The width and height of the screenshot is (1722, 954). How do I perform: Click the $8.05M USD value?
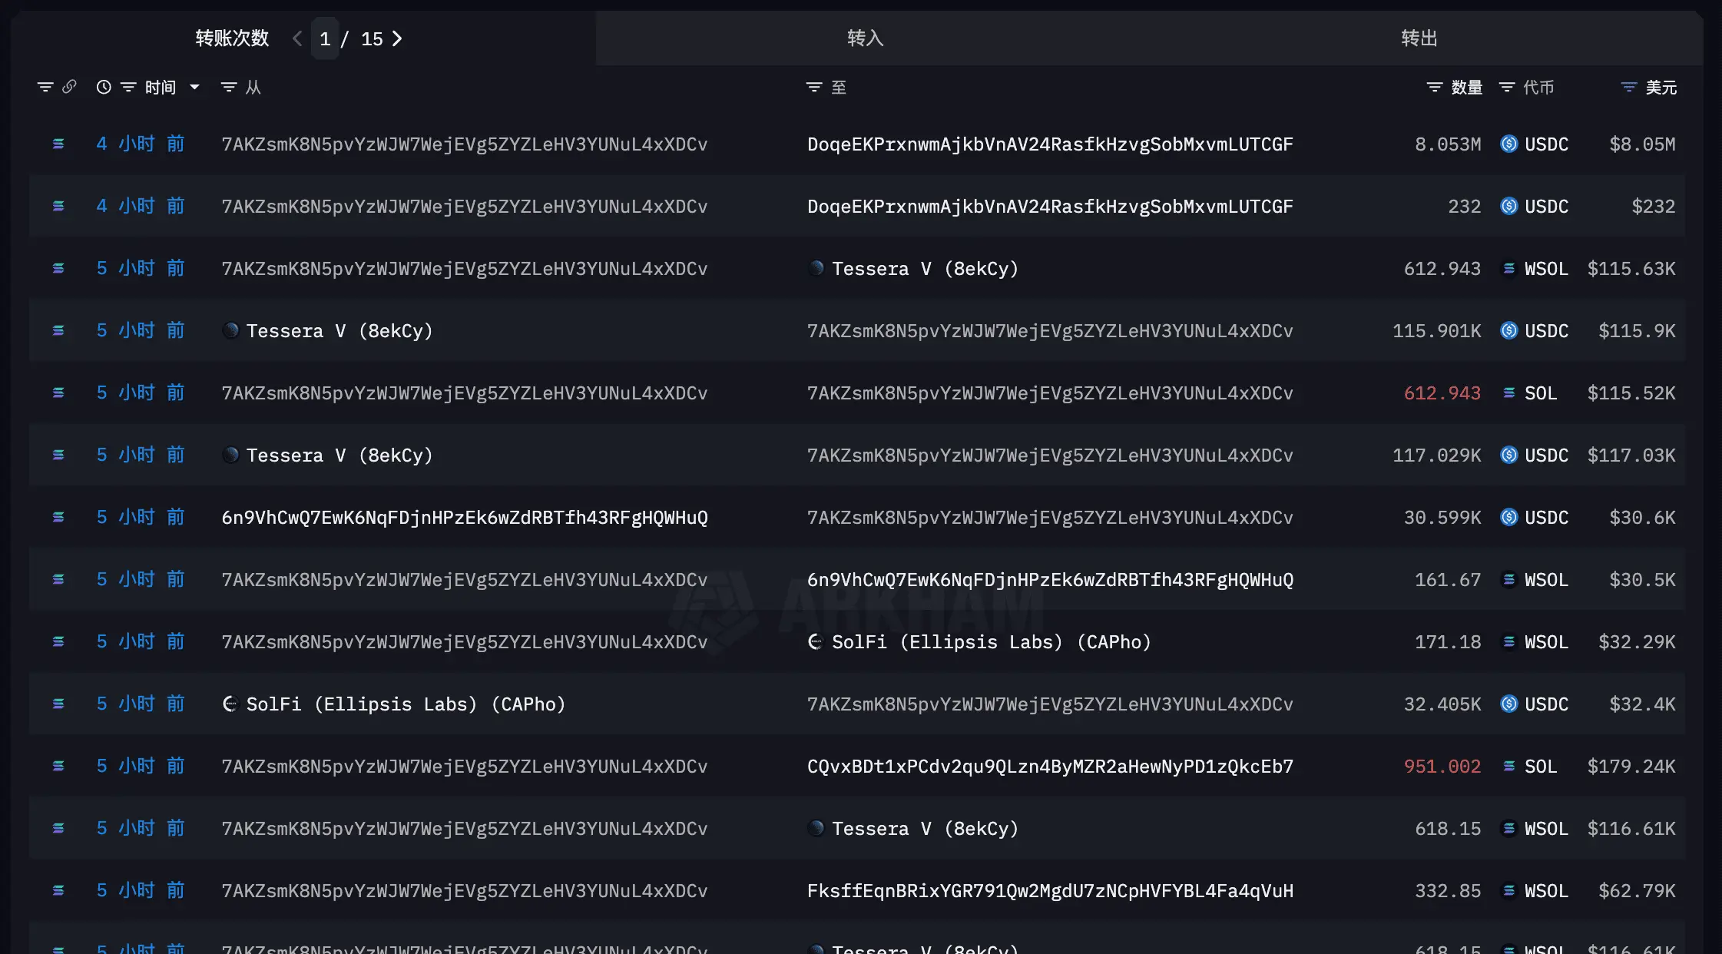1642,144
